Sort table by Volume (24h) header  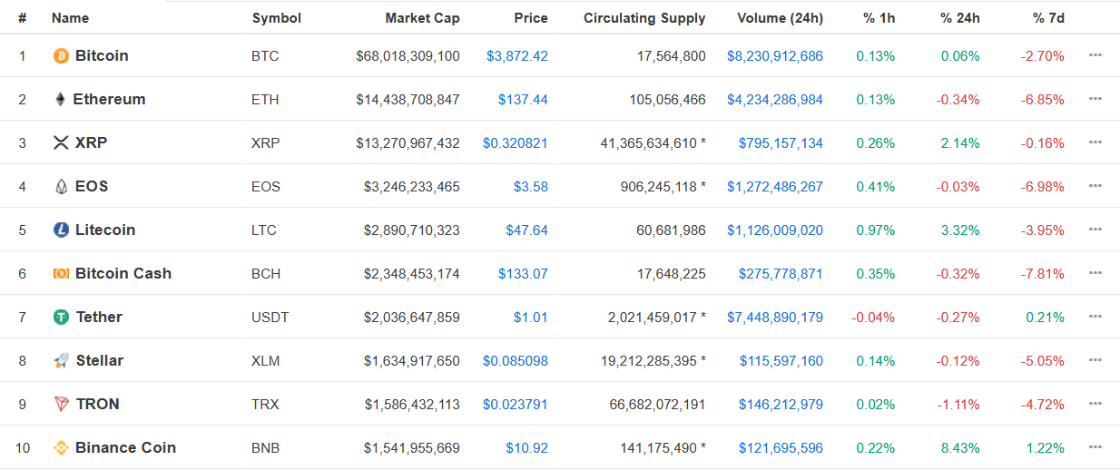coord(780,18)
